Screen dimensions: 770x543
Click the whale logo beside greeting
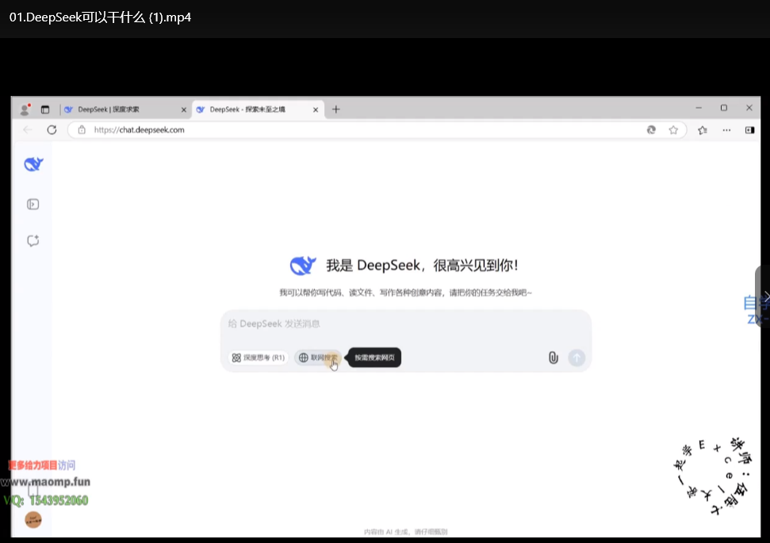(302, 266)
